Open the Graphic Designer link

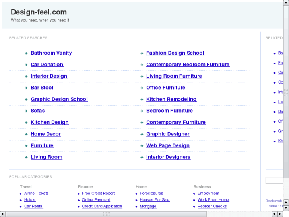[168, 134]
